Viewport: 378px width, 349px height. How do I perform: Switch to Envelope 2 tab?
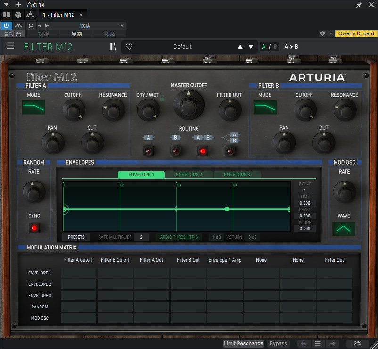pyautogui.click(x=189, y=174)
